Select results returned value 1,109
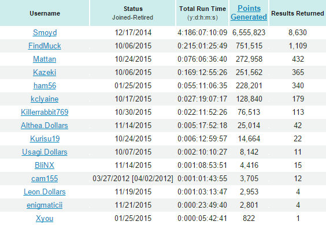Viewport: 326px width, 225px height. tap(298, 46)
